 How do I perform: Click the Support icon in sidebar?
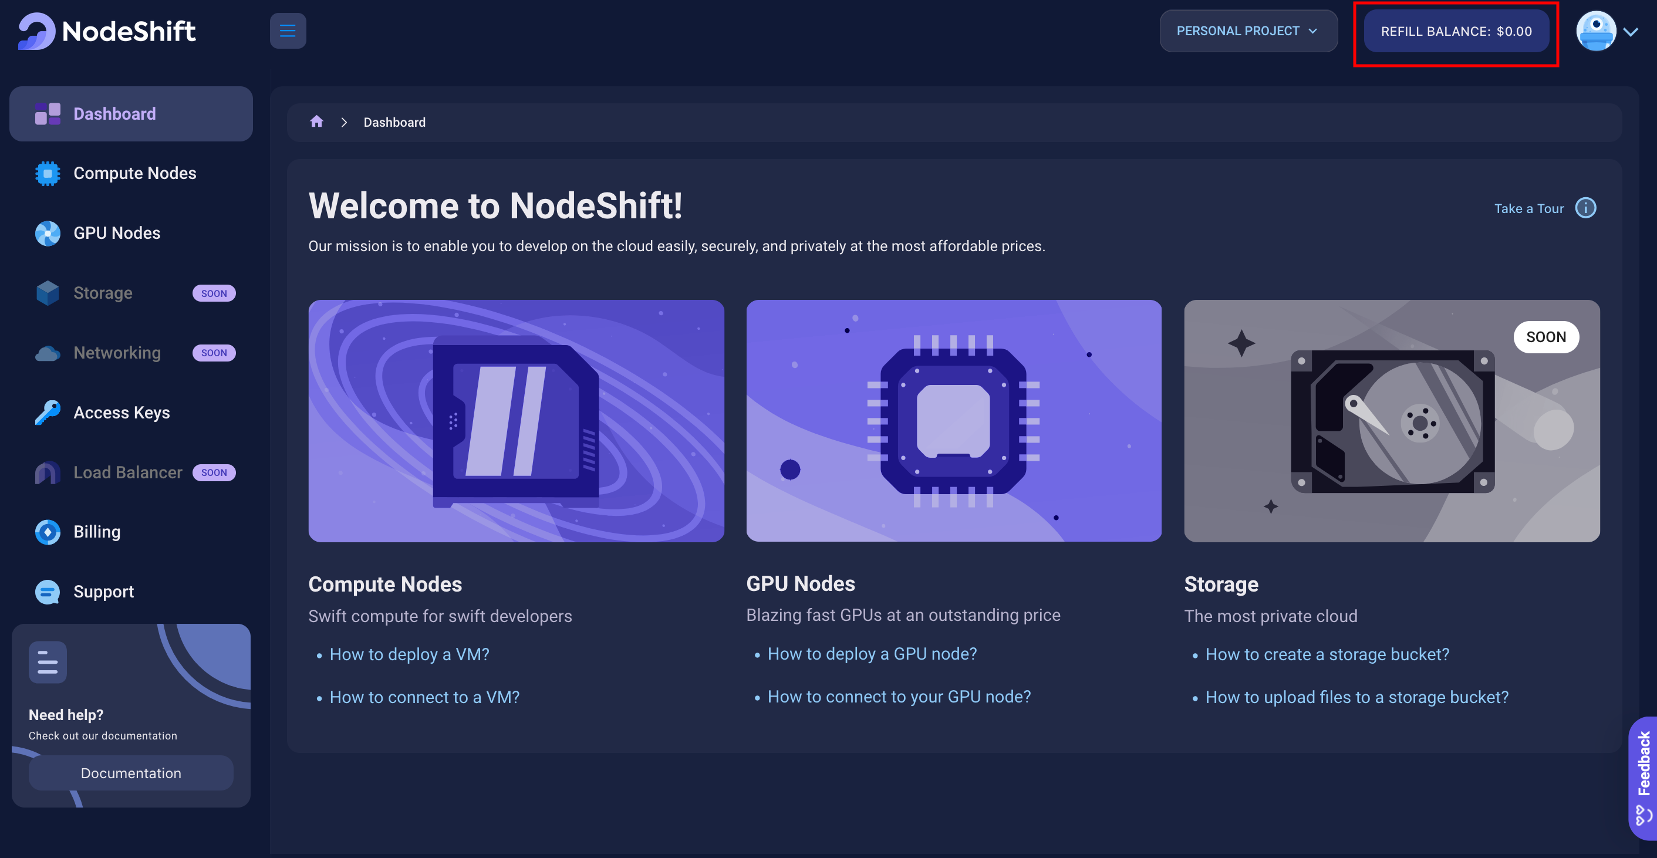tap(47, 592)
